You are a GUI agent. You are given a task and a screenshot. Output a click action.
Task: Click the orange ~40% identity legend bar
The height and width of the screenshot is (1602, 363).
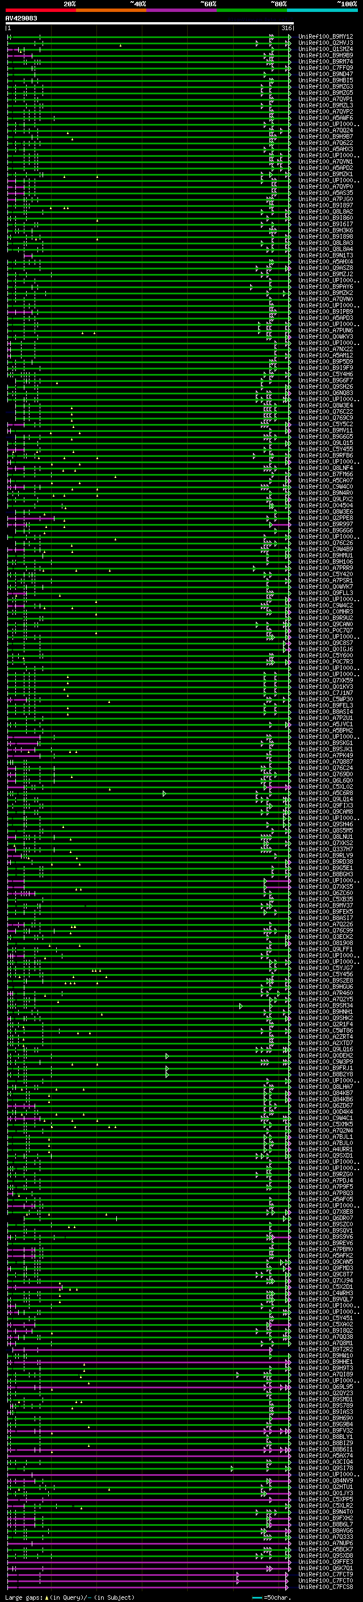111,11
